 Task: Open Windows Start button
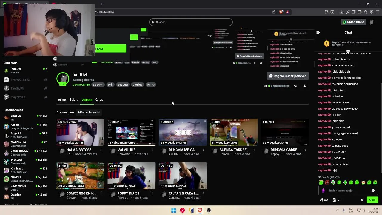tap(173, 210)
